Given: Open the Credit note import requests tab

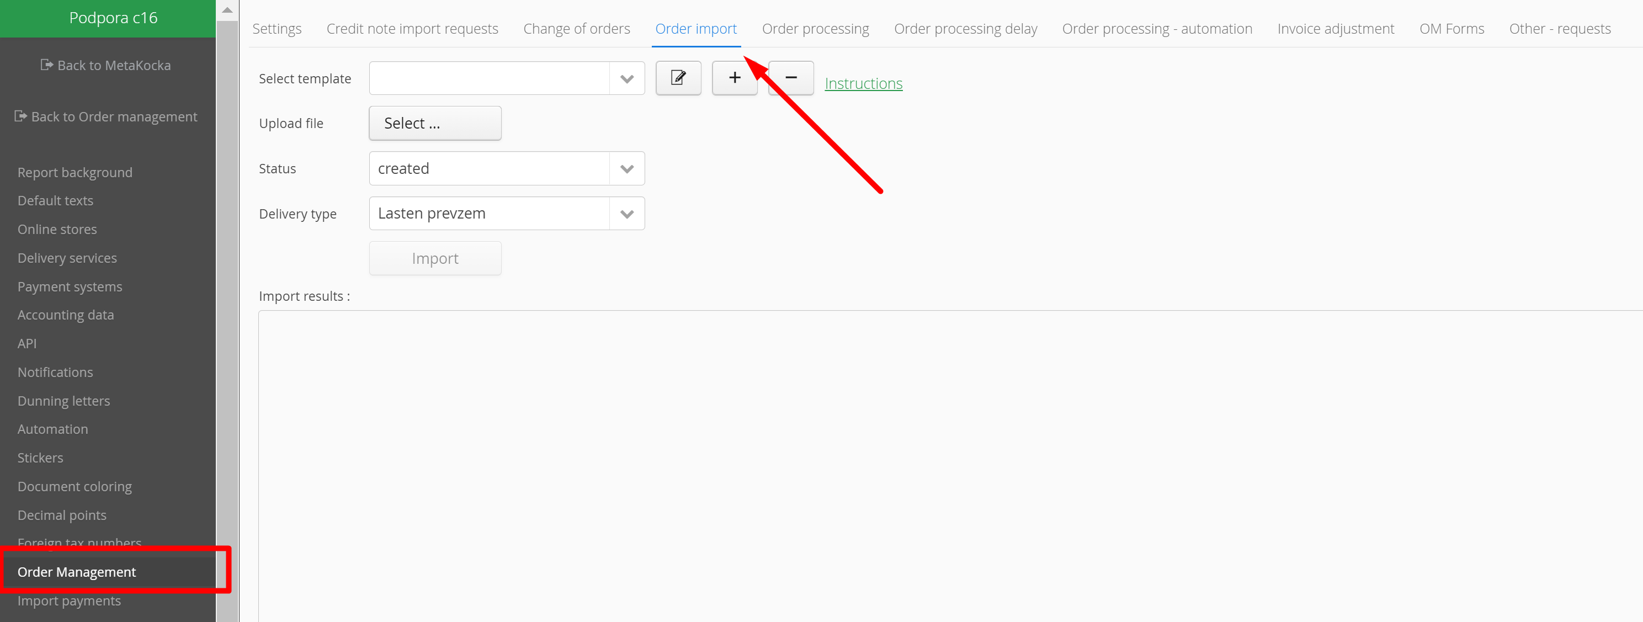Looking at the screenshot, I should tap(412, 29).
